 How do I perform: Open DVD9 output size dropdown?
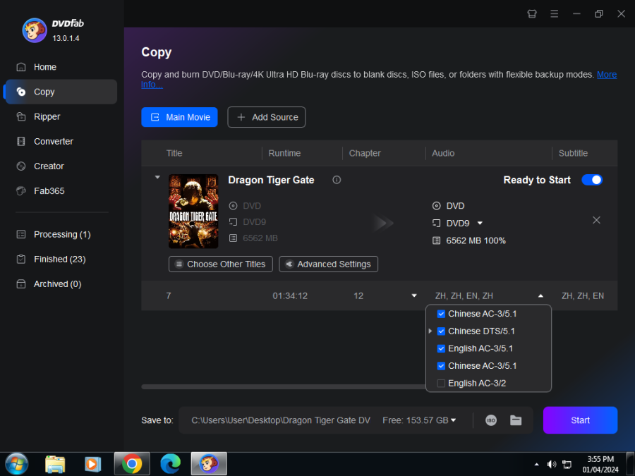[x=480, y=223]
